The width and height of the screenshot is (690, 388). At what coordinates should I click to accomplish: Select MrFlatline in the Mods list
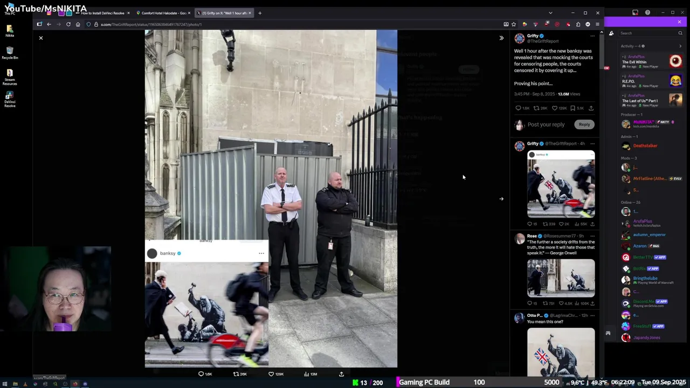651,178
